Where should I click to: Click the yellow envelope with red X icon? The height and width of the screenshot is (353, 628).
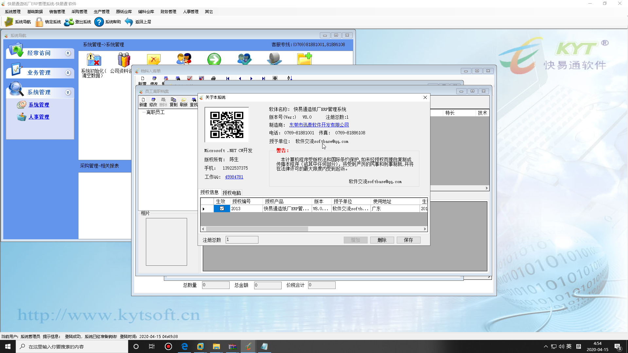click(154, 59)
